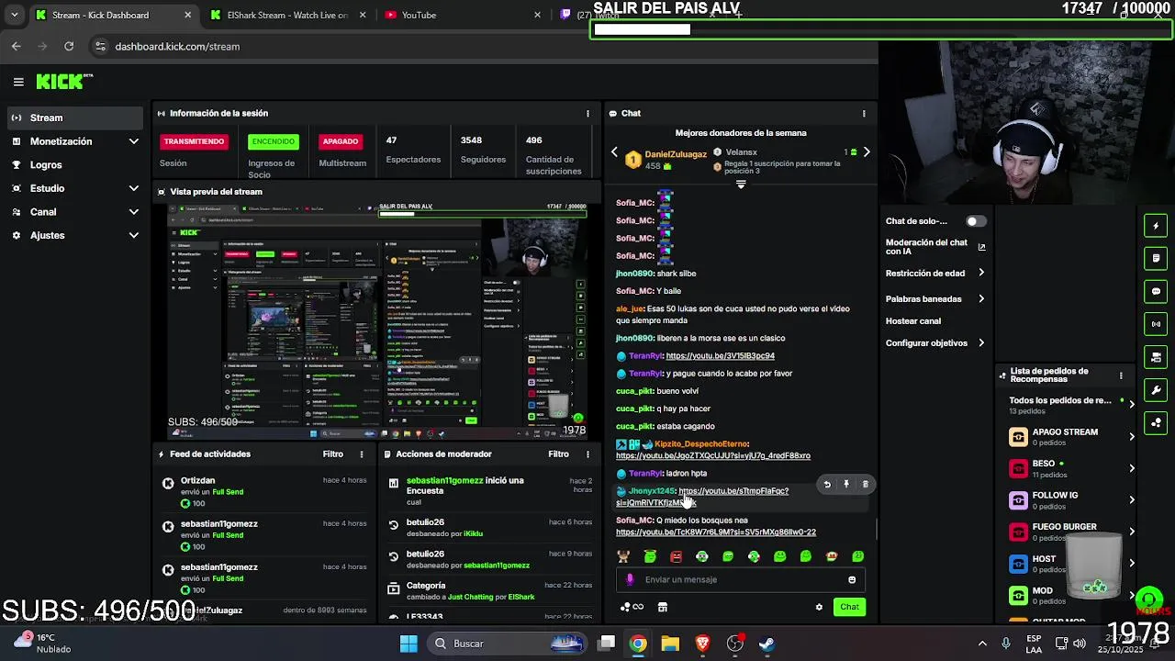Open the Kick logo home link
Screen dimensions: 1175x661
tap(64, 82)
